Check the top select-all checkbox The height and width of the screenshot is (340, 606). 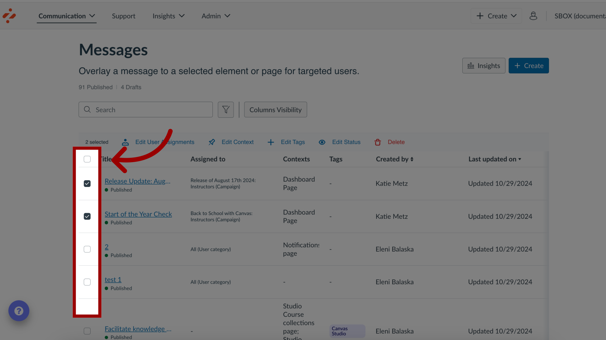pyautogui.click(x=87, y=159)
